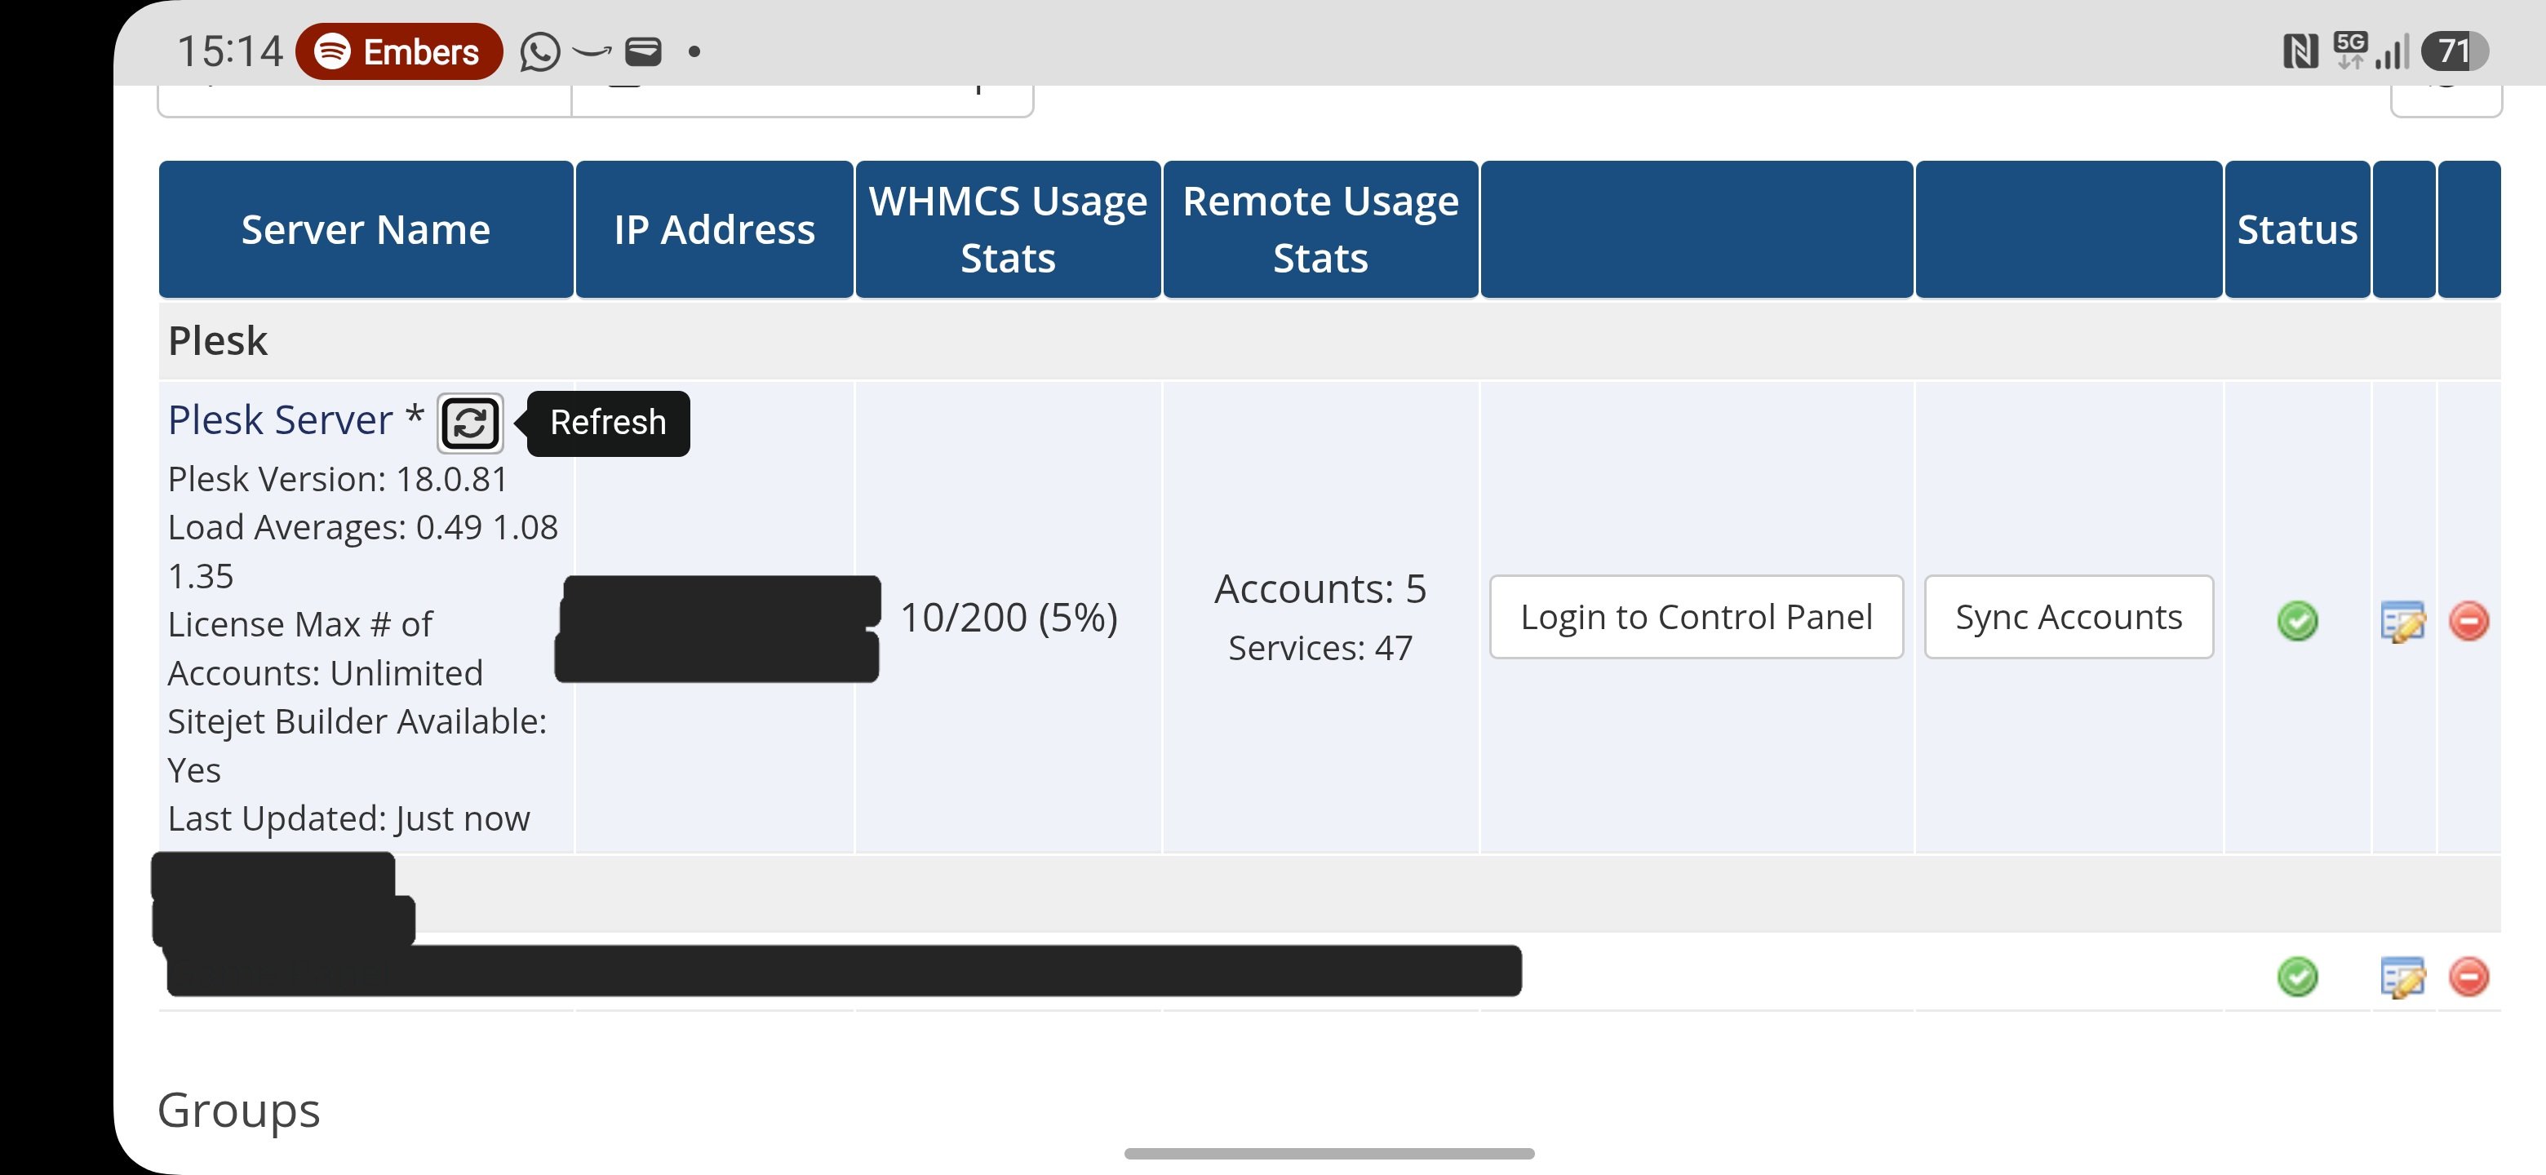Click green status check in redacted server row

(2297, 977)
